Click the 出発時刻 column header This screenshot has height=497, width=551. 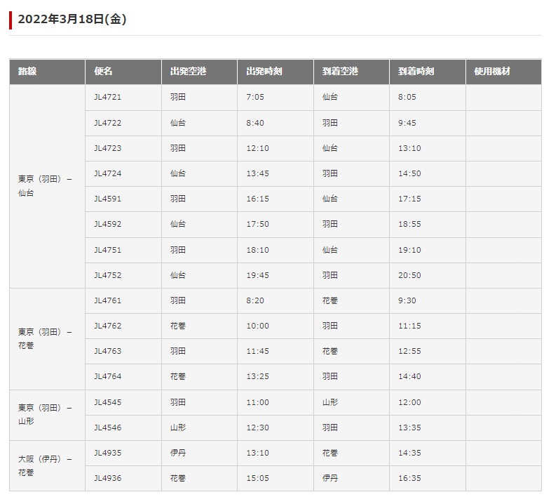(x=275, y=72)
